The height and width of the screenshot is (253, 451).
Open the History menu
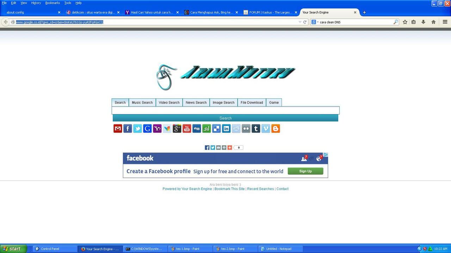point(36,3)
